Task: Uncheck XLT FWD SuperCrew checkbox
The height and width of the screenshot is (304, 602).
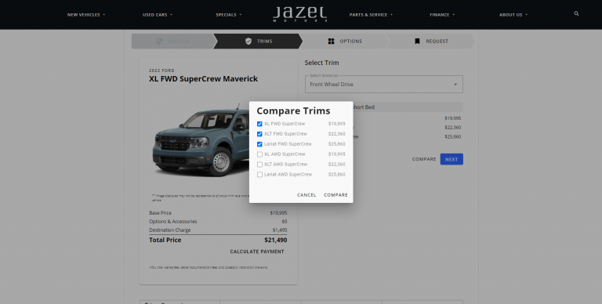Action: [x=259, y=134]
